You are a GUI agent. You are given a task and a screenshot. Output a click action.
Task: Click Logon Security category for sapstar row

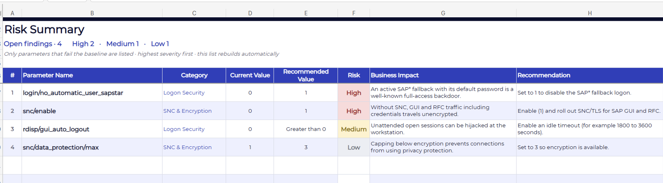[194, 93]
